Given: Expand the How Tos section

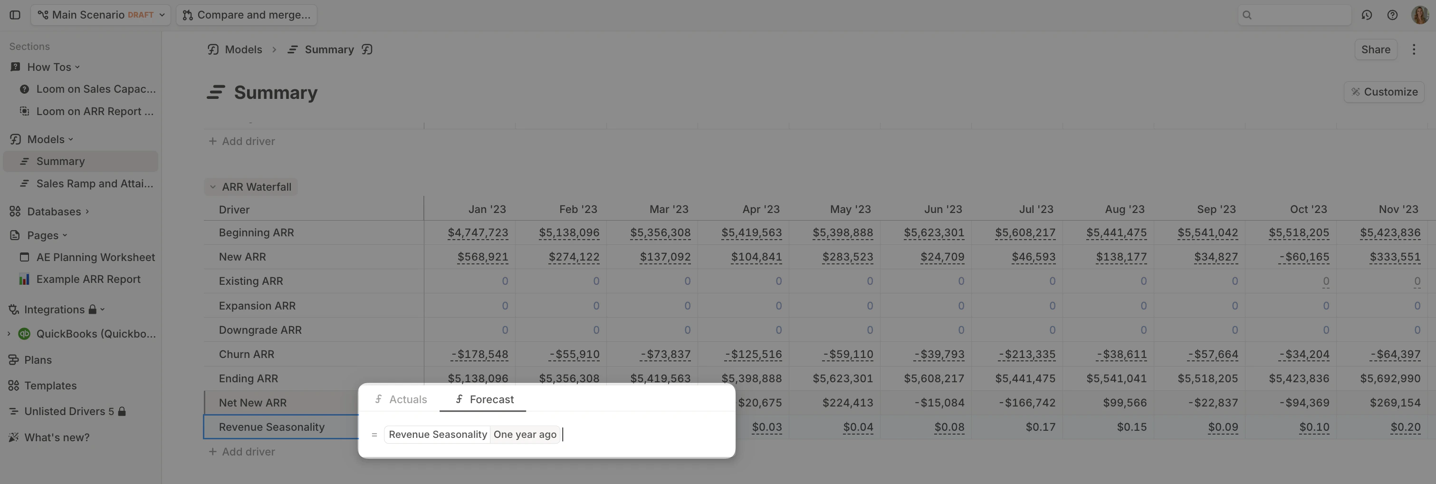Looking at the screenshot, I should pyautogui.click(x=77, y=68).
